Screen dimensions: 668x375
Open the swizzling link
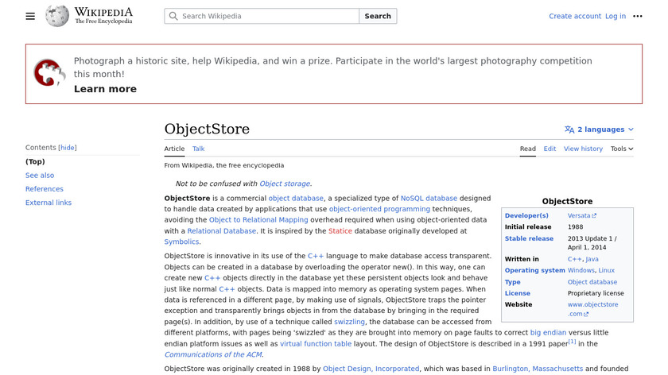[x=349, y=322]
